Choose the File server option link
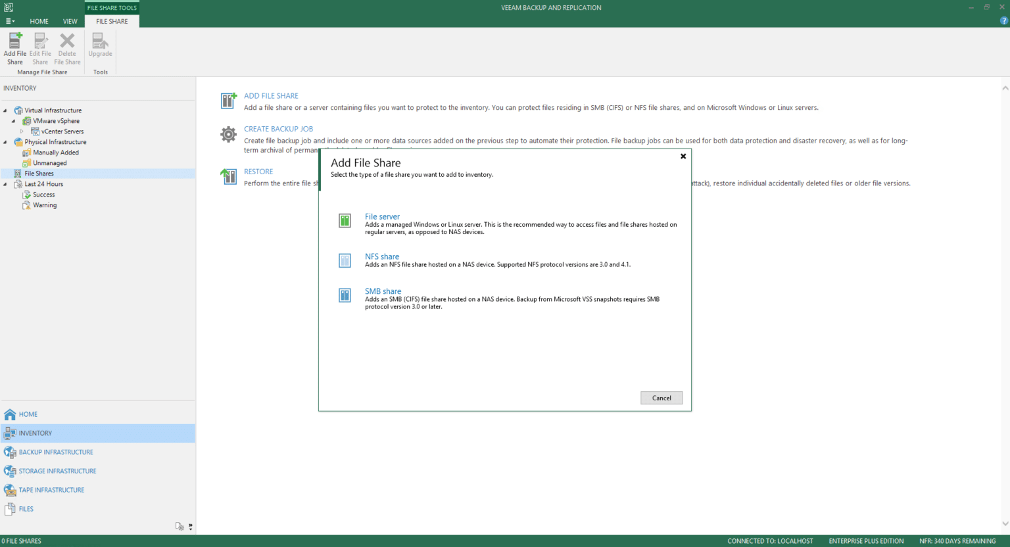 click(x=382, y=216)
